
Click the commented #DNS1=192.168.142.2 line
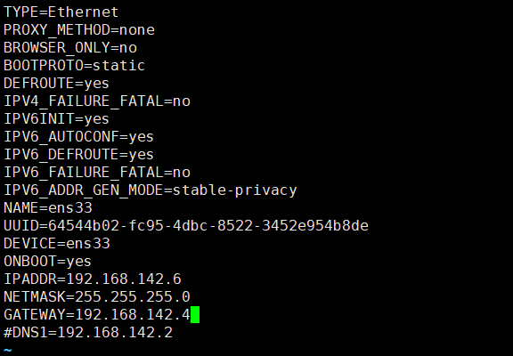87,333
